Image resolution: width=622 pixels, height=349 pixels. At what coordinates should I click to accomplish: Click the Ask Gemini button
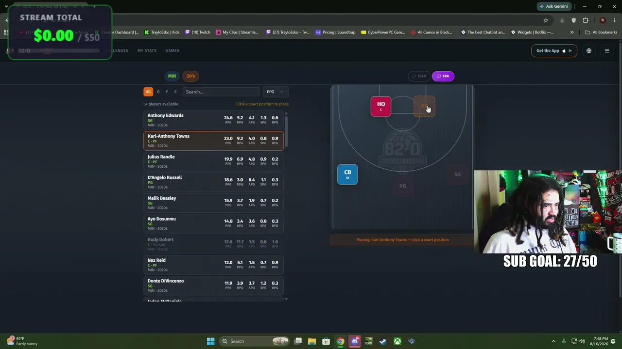553,6
